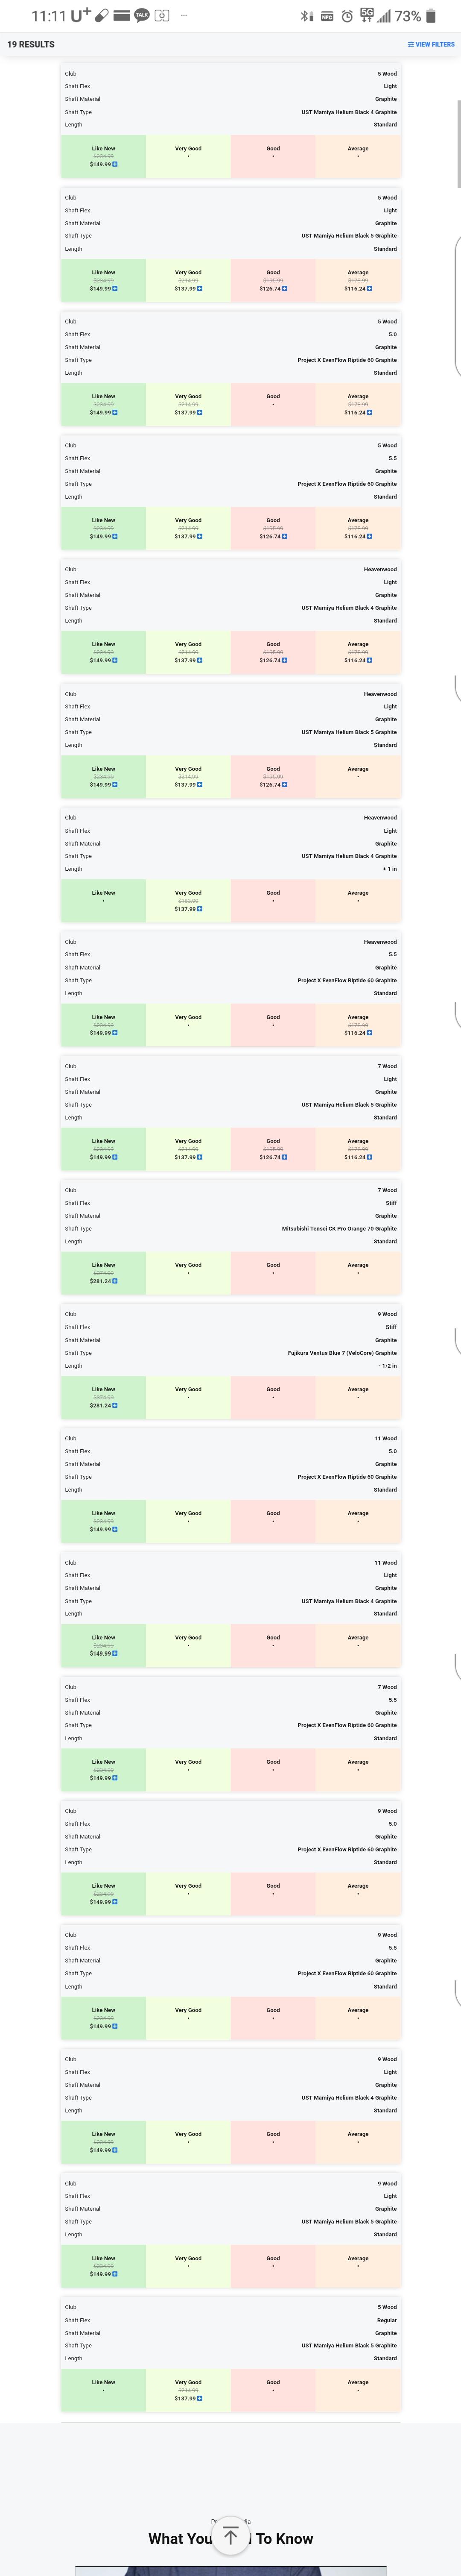Click Very Good plus on 5 Wood Regular flex

pyautogui.click(x=200, y=2398)
